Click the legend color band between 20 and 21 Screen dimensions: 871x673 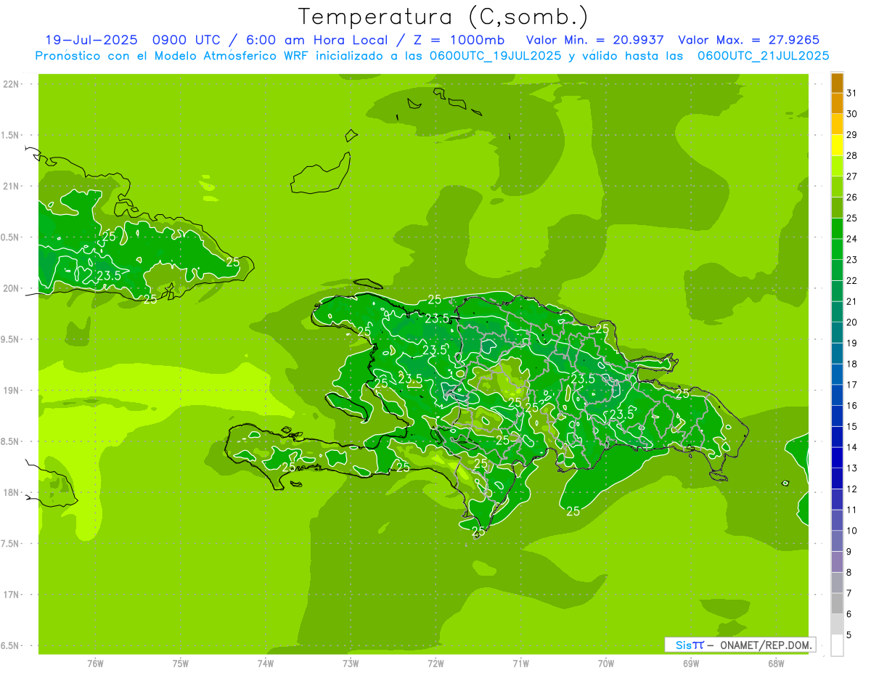(x=837, y=311)
